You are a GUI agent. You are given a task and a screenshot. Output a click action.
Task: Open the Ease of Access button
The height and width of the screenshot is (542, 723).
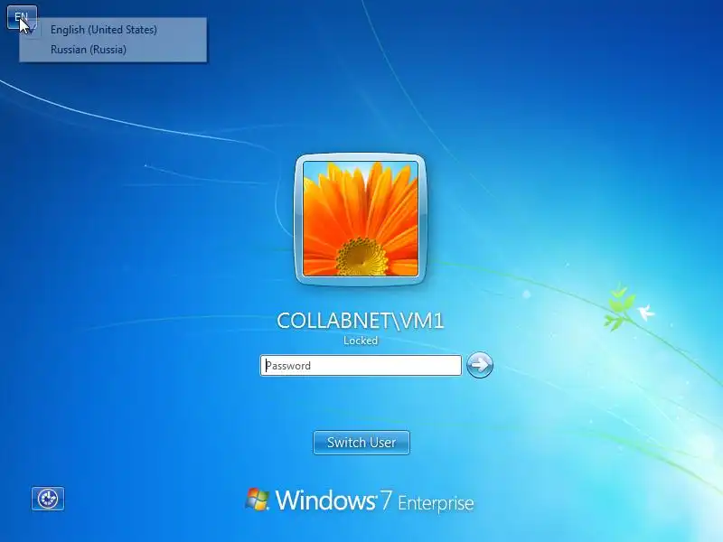(48, 499)
